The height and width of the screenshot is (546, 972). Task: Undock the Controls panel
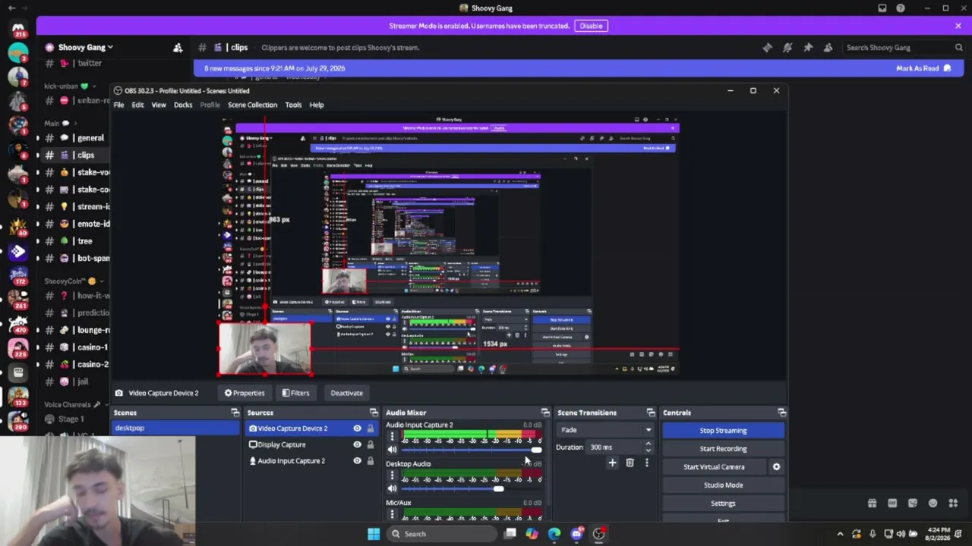[x=781, y=413]
